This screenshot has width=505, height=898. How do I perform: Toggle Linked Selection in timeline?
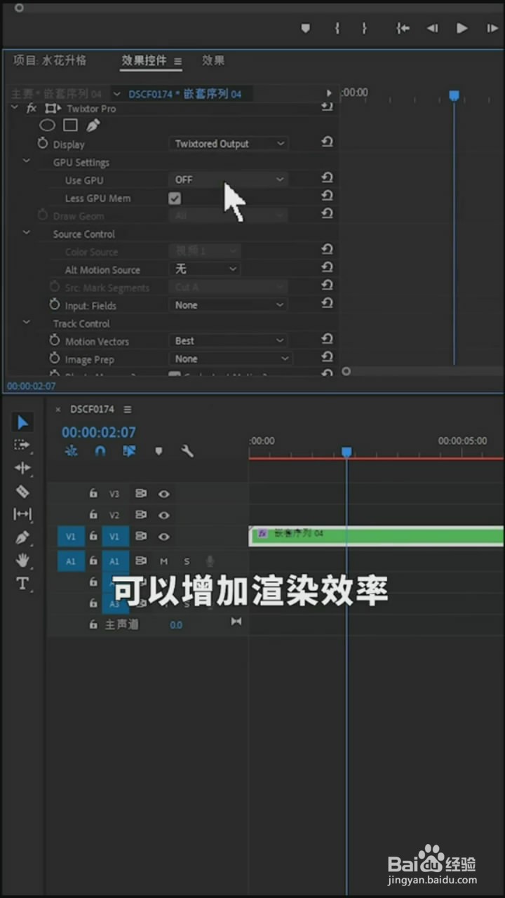pyautogui.click(x=129, y=451)
